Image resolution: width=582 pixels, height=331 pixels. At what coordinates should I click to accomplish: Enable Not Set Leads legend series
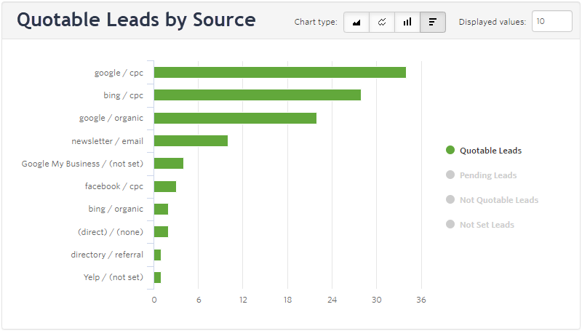[x=480, y=225]
